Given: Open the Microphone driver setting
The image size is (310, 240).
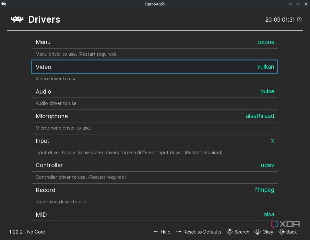Looking at the screenshot, I should point(155,116).
